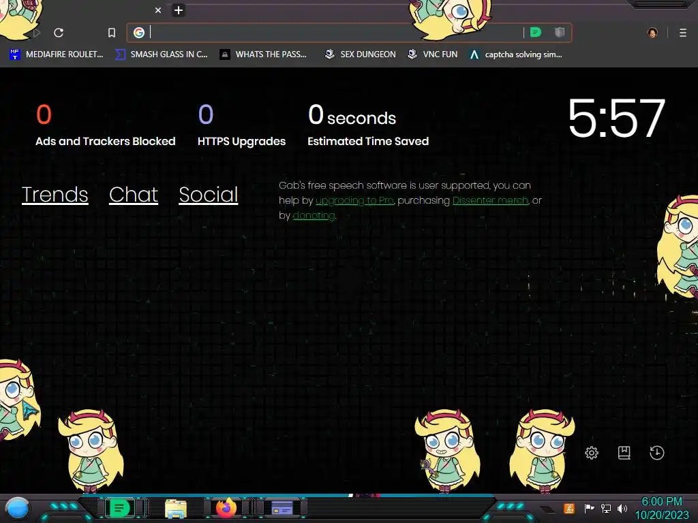The image size is (698, 523).
Task: Bookmark this page using toolbar bookmark icon
Action: [x=112, y=33]
